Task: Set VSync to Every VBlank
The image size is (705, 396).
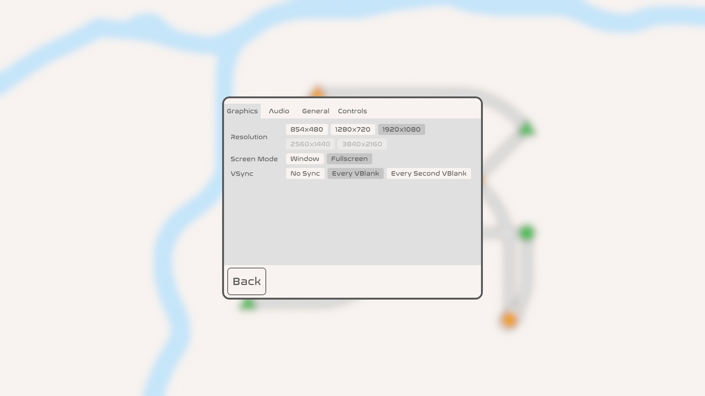Action: click(355, 173)
